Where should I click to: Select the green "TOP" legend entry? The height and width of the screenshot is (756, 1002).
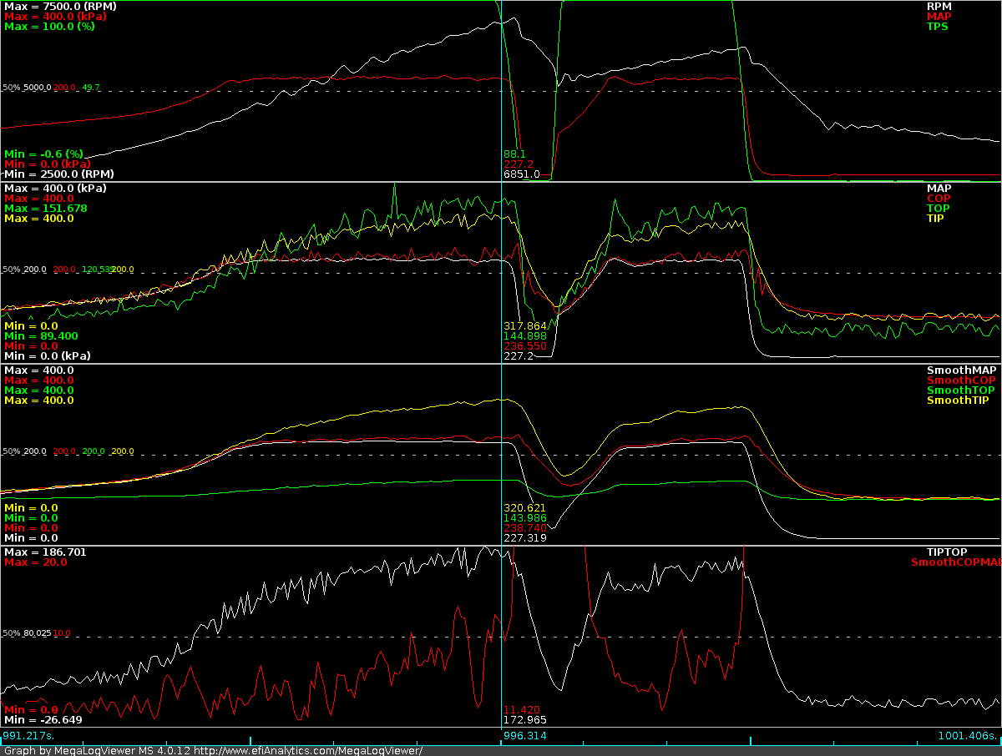938,208
